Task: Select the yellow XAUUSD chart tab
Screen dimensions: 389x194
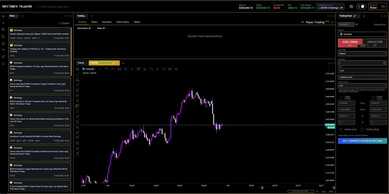Action: pyautogui.click(x=104, y=63)
